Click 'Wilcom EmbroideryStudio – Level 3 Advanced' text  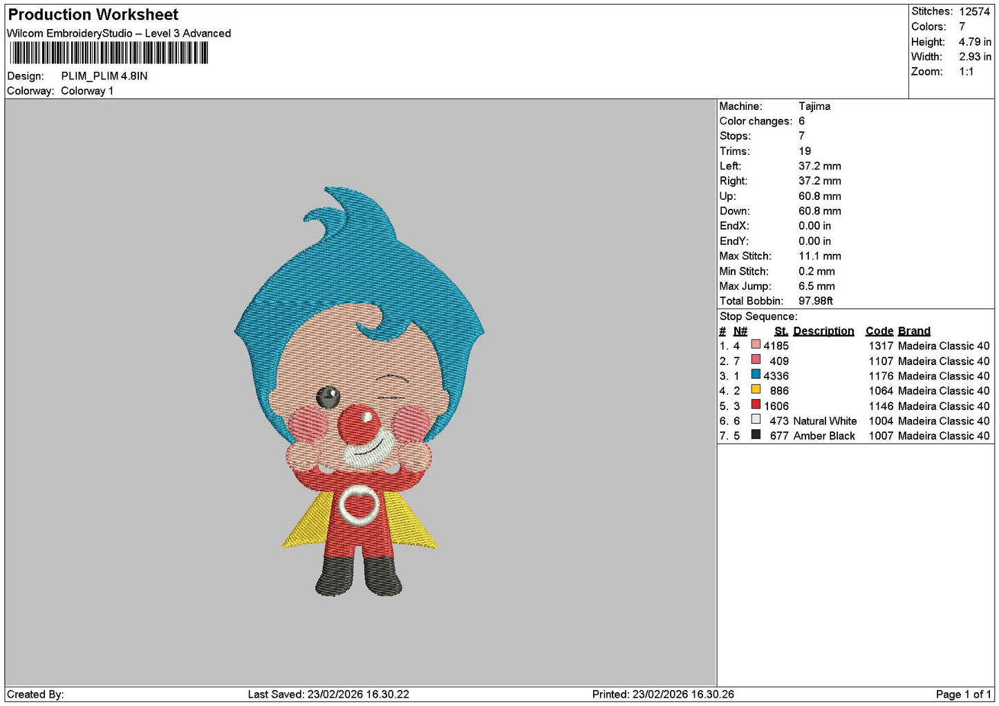(119, 33)
